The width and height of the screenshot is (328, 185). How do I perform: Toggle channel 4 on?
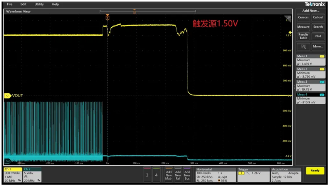coord(156,175)
